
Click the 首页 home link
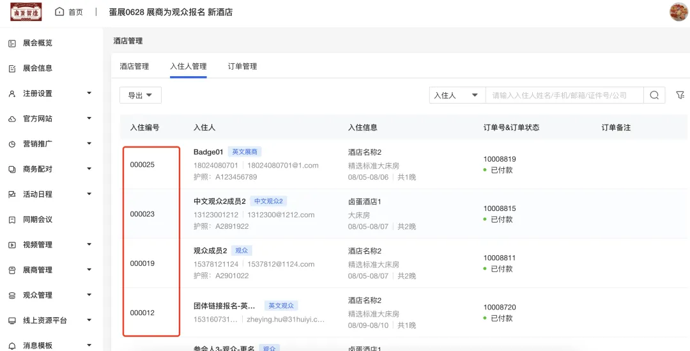75,12
